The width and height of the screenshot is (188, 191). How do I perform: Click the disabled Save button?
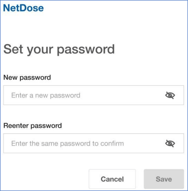point(164,179)
